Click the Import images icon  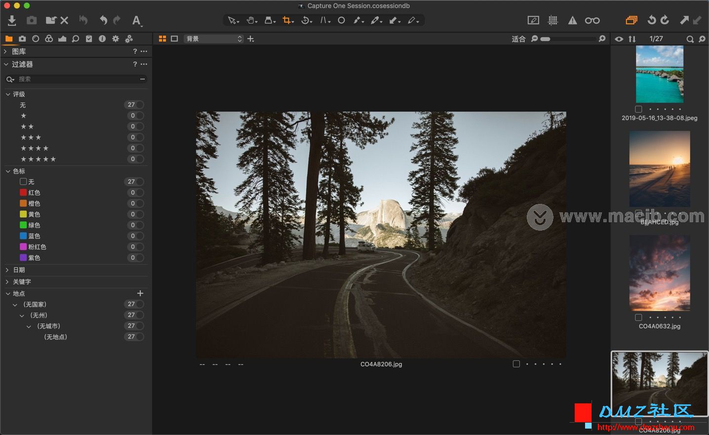[x=12, y=20]
